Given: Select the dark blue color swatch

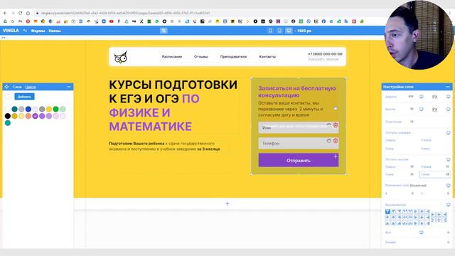Looking at the screenshot, I should click(28, 109).
